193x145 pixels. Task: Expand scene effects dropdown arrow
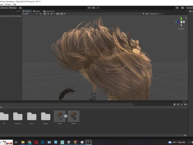54,14
